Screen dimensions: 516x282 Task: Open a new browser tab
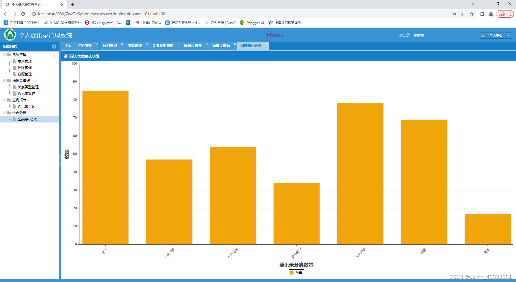click(73, 5)
